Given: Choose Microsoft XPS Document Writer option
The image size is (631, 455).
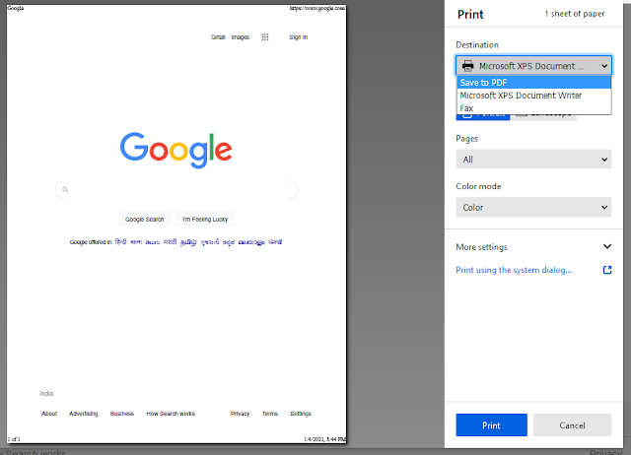Looking at the screenshot, I should point(534,96).
